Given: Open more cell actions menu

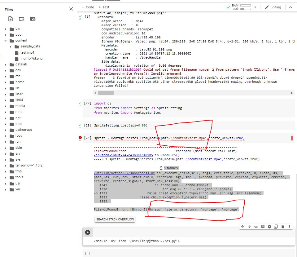Looking at the screenshot, I should click(x=290, y=226).
